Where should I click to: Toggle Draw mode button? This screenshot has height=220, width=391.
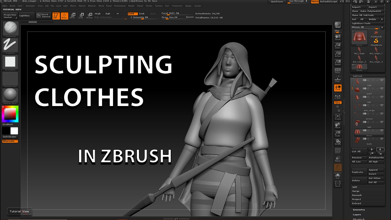(64, 16)
